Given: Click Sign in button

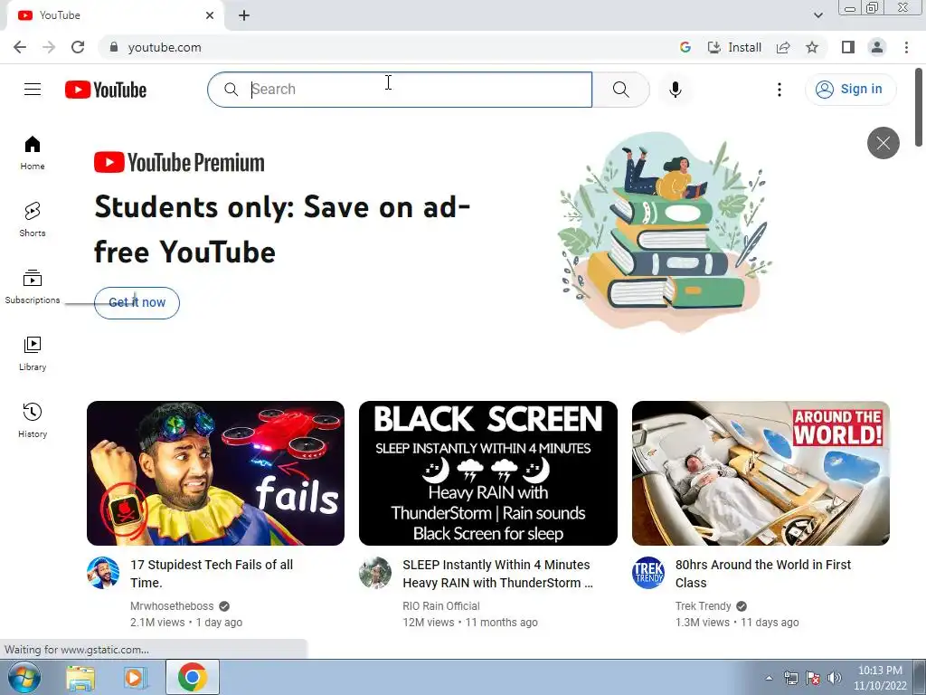Looking at the screenshot, I should (x=850, y=90).
